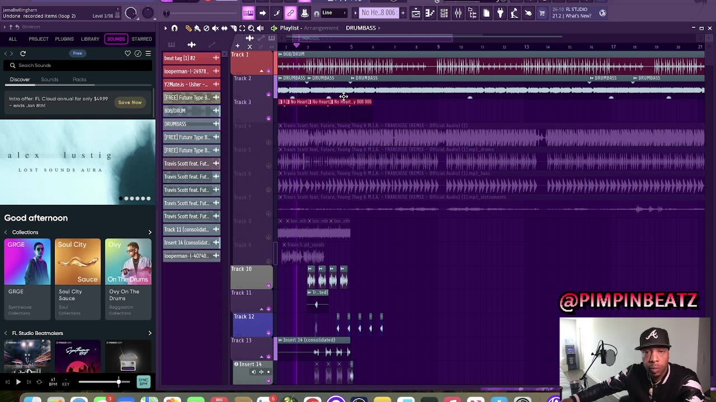This screenshot has height=402, width=716.
Task: Click the plugin plug icon in the toolbar
Action: coord(500,13)
